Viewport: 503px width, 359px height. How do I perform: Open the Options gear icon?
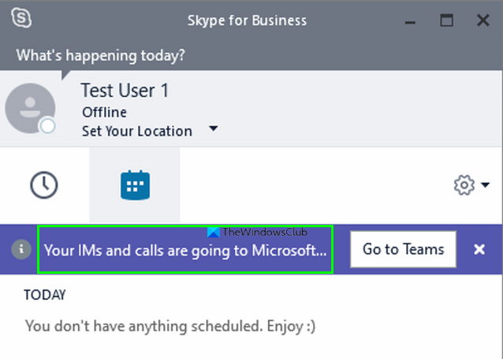(464, 185)
